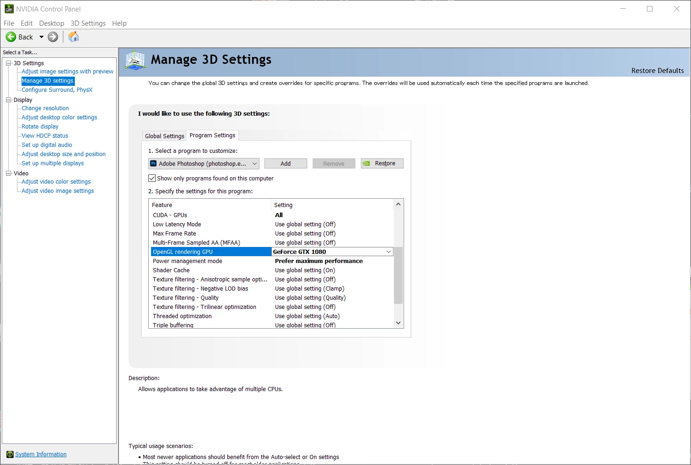691x465 pixels.
Task: Open the Edit menu
Action: [x=27, y=23]
